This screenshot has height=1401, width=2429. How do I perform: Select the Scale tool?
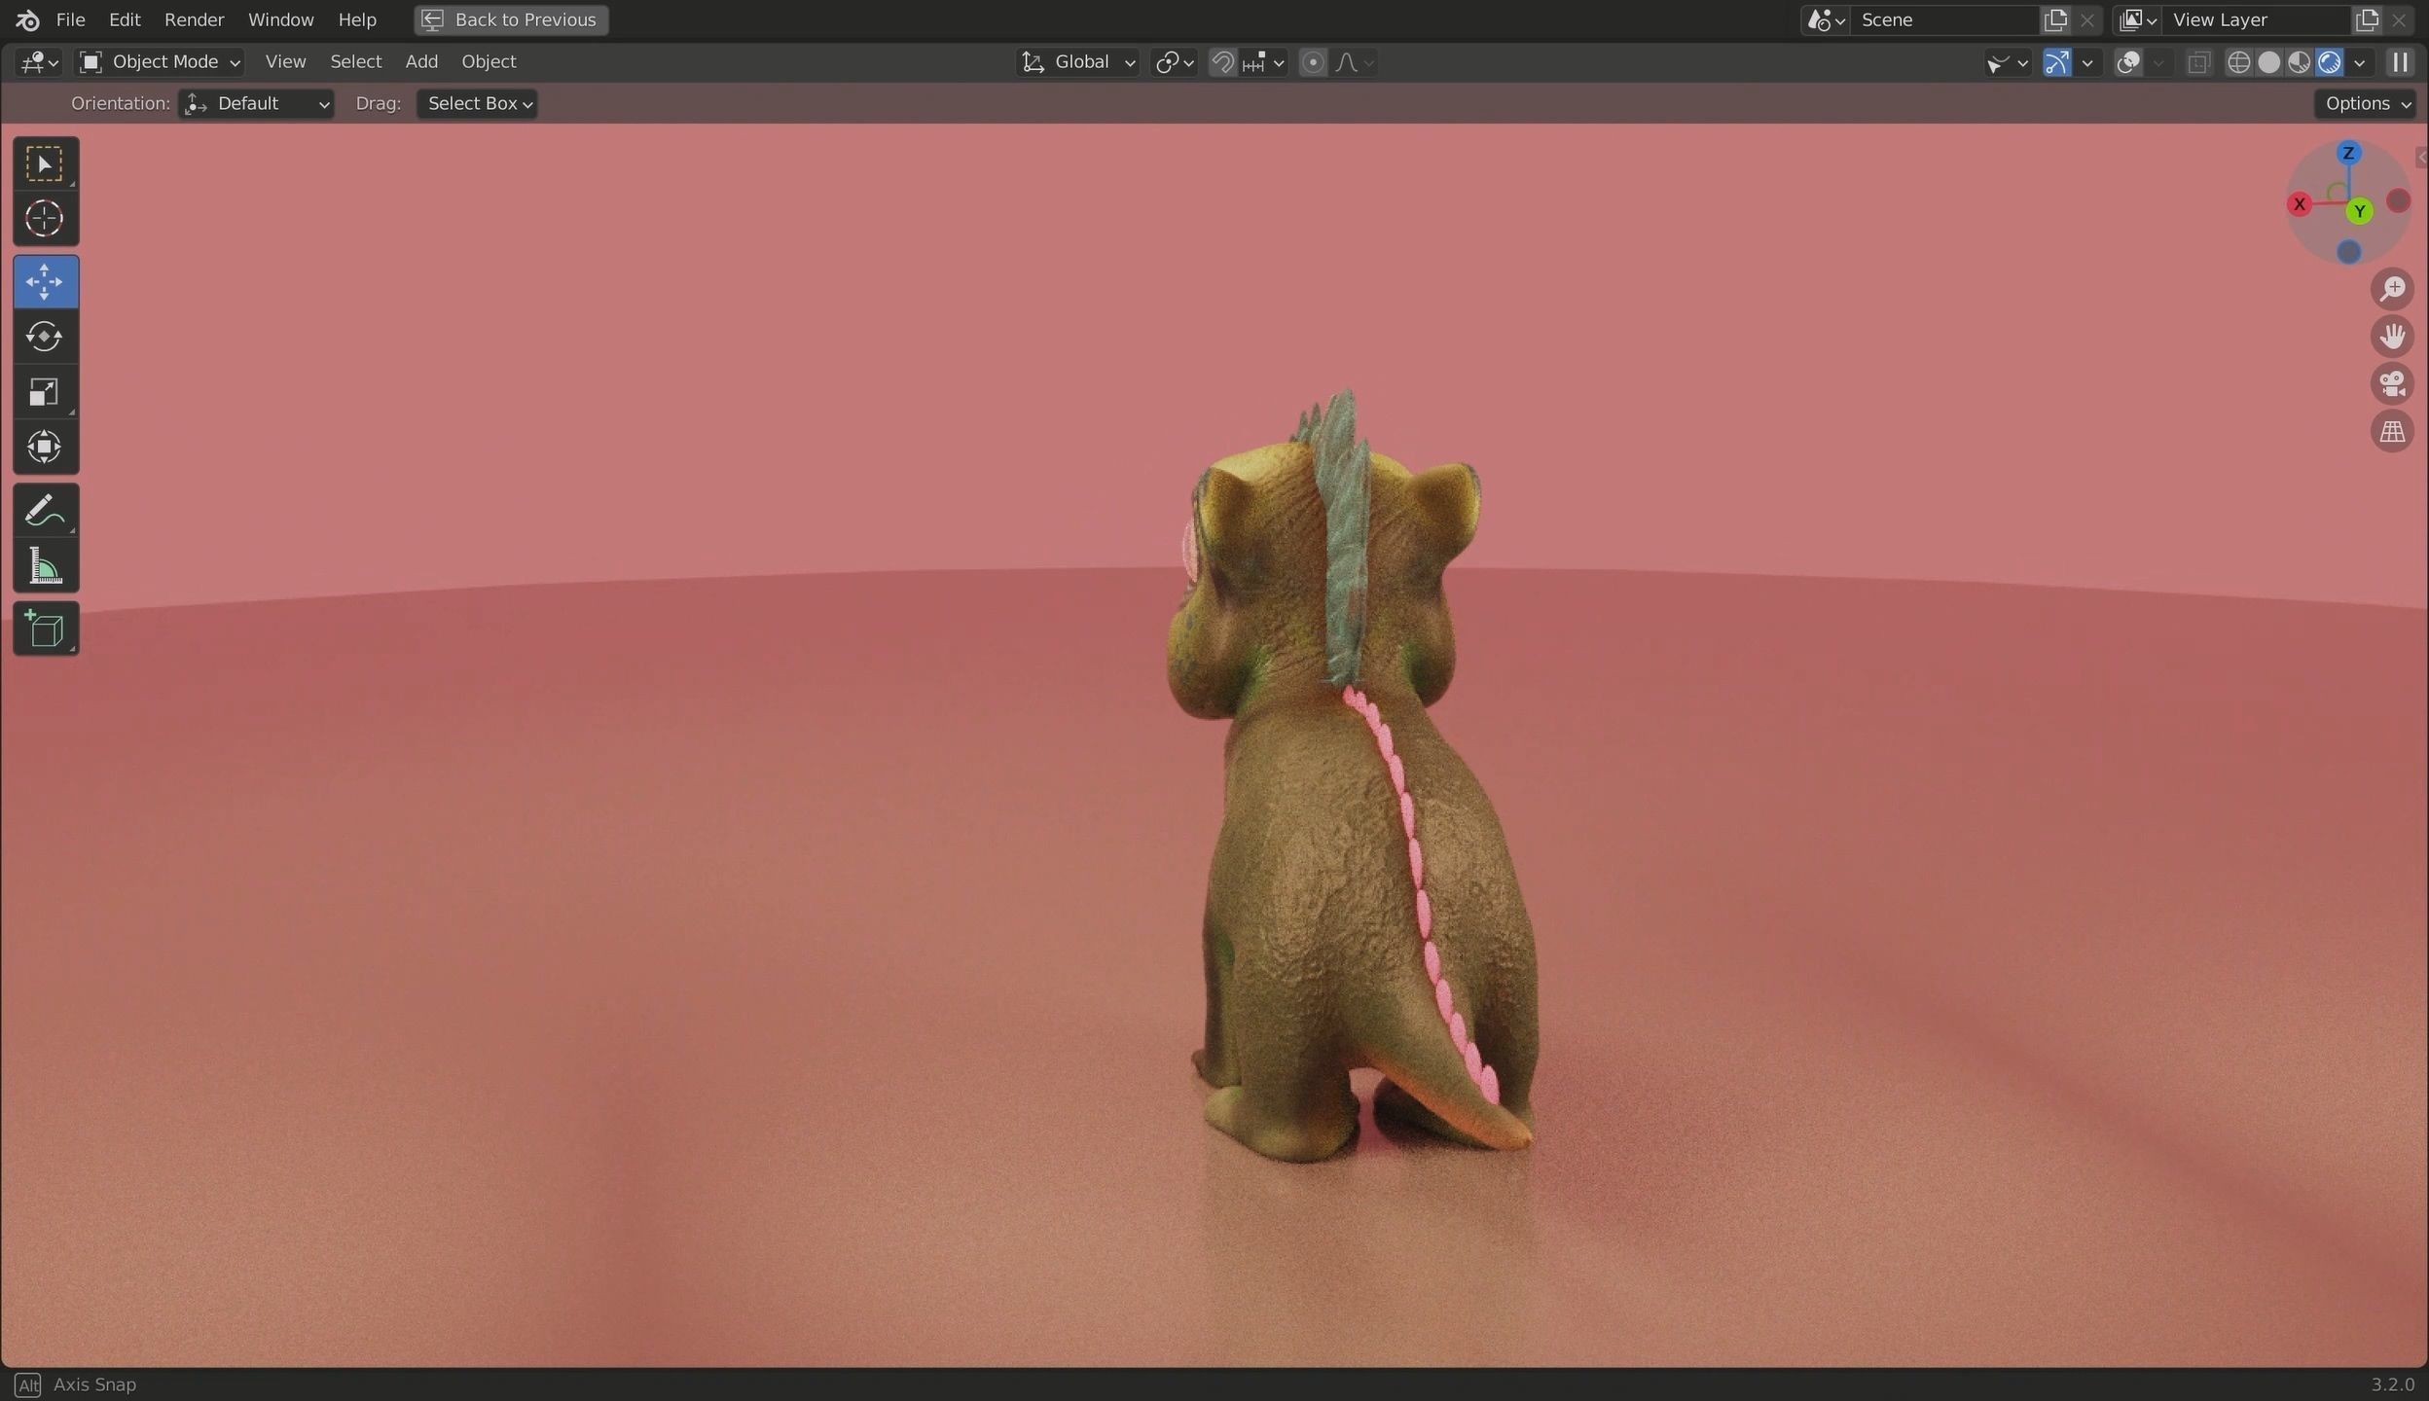45,392
